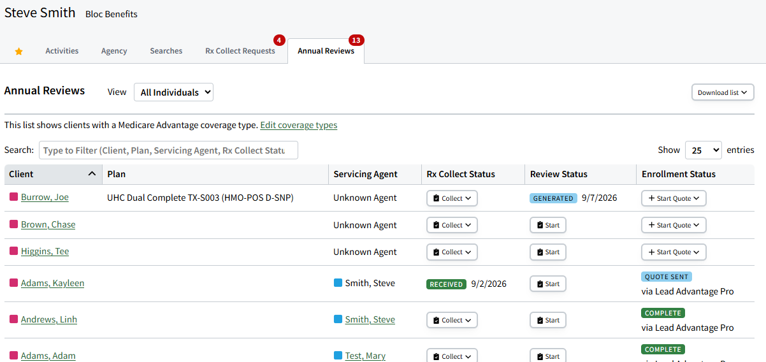766x362 pixels.
Task: Click the RECEIVED badge for Adams, Kayleen
Action: (x=446, y=284)
